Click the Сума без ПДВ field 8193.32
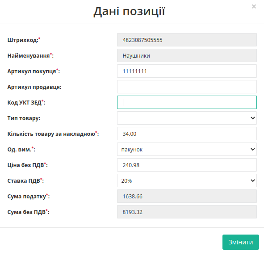 coord(187,212)
